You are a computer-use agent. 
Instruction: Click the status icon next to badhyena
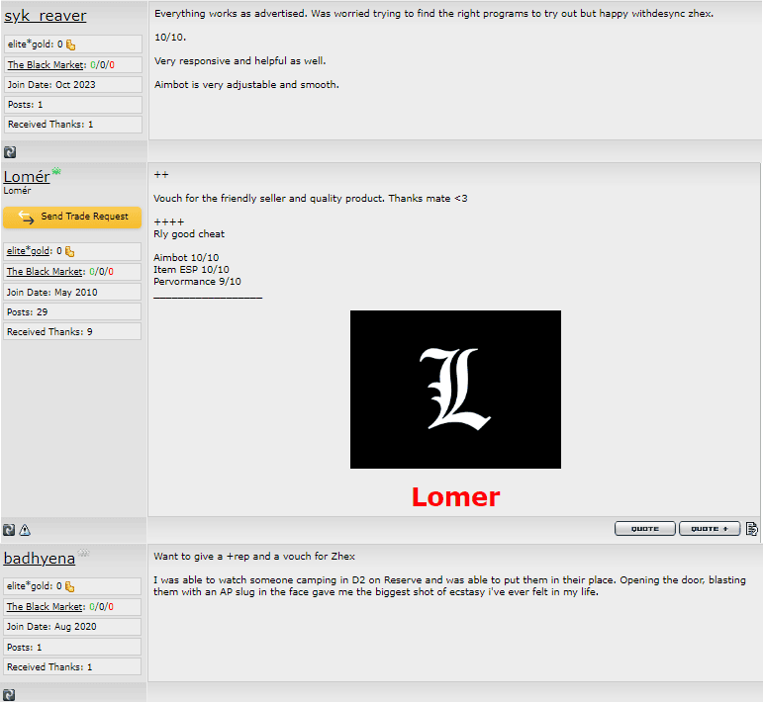click(84, 554)
